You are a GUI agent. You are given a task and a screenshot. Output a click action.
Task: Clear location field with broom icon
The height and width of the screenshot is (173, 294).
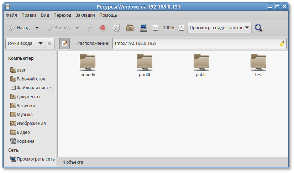(x=282, y=43)
